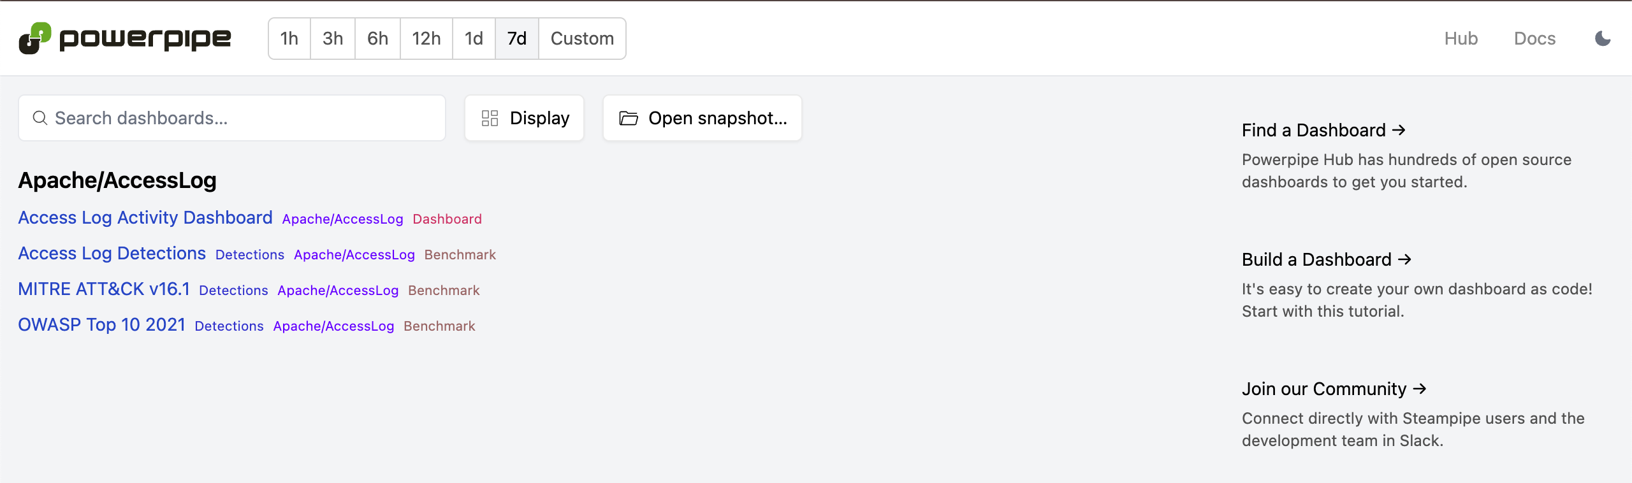Click the Dashboard tag on Activity Dashboard
The width and height of the screenshot is (1632, 483).
tap(447, 219)
